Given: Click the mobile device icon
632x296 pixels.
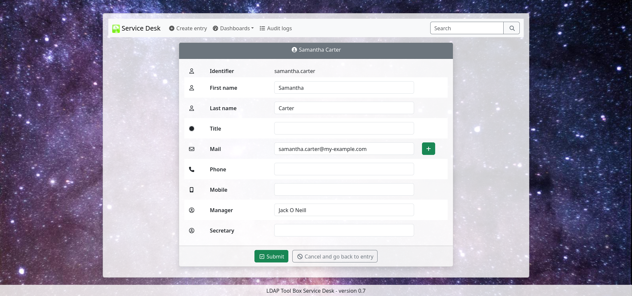Looking at the screenshot, I should coord(192,190).
